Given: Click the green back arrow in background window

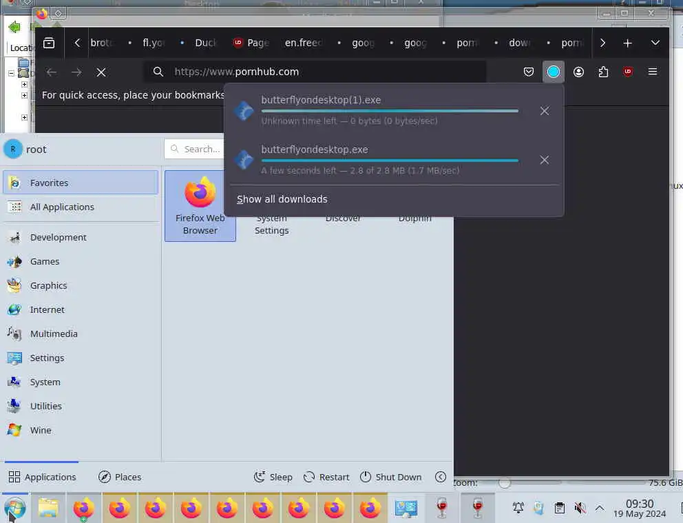Looking at the screenshot, I should (x=14, y=27).
